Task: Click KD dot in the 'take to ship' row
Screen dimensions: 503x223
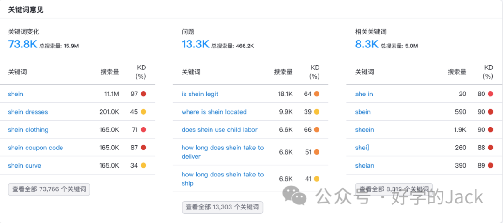Action: point(317,179)
